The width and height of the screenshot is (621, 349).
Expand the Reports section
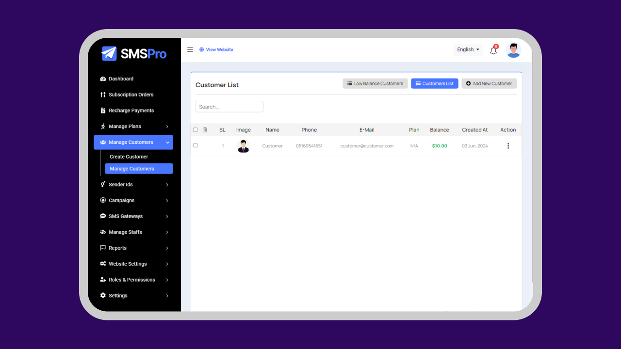tap(118, 248)
